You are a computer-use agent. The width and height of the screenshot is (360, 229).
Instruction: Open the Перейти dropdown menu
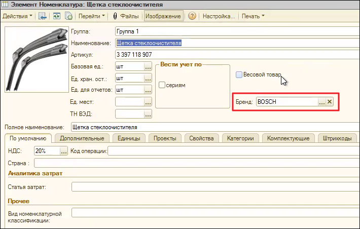[x=91, y=16]
